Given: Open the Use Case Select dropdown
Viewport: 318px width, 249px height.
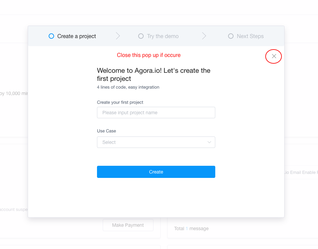Looking at the screenshot, I should coord(152,142).
